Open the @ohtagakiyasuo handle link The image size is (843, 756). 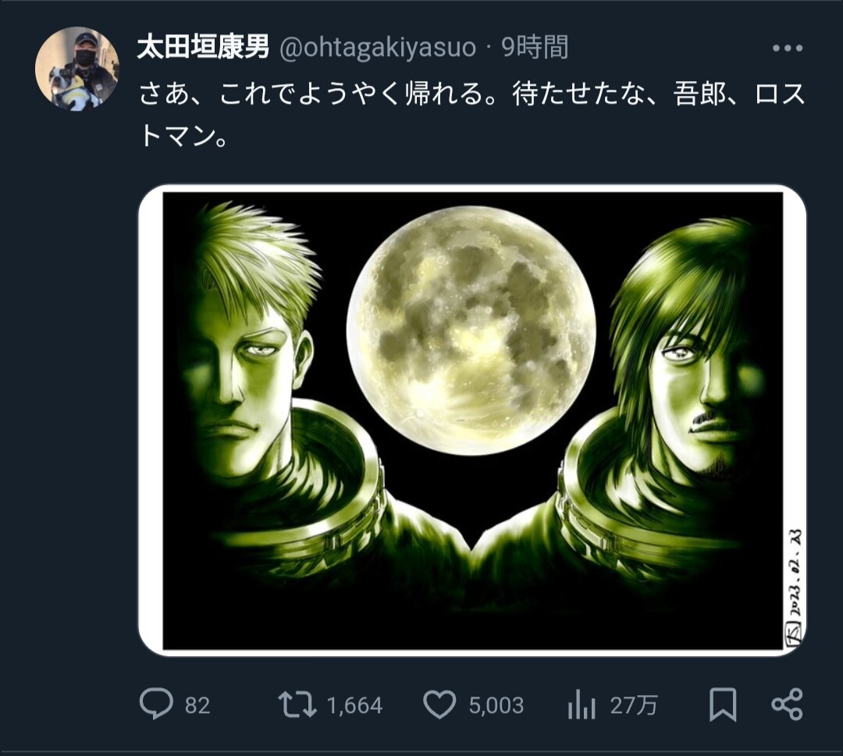(x=378, y=48)
